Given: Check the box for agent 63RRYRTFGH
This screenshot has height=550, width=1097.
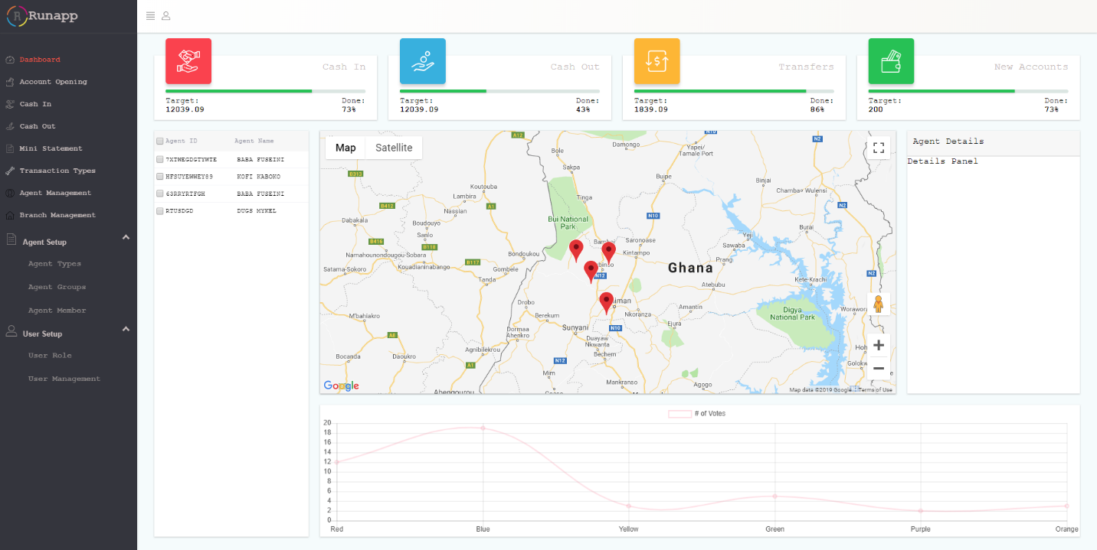Looking at the screenshot, I should point(159,194).
